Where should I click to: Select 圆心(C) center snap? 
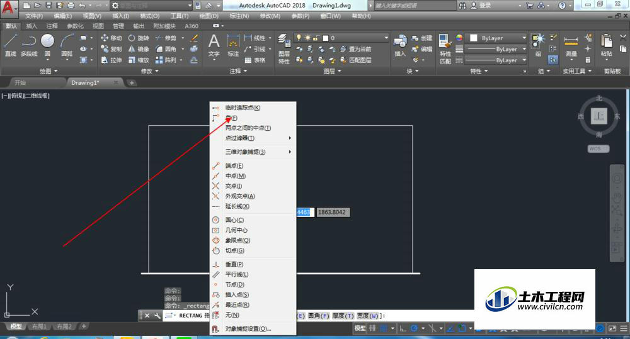(253, 220)
